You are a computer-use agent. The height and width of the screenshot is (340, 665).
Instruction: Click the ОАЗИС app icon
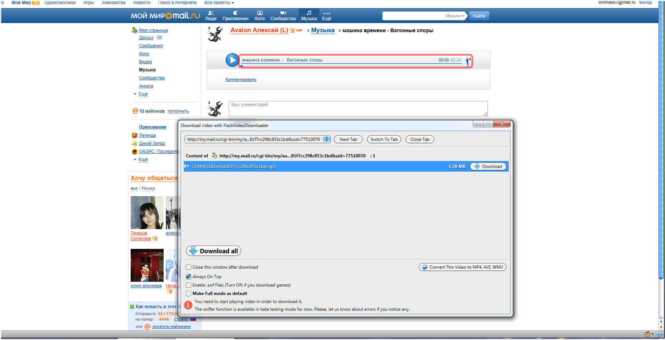click(134, 152)
